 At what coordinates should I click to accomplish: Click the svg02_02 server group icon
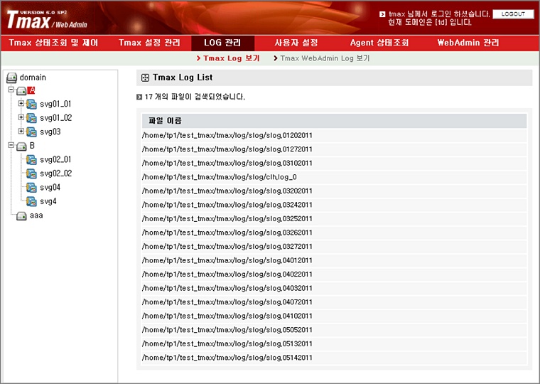[31, 174]
